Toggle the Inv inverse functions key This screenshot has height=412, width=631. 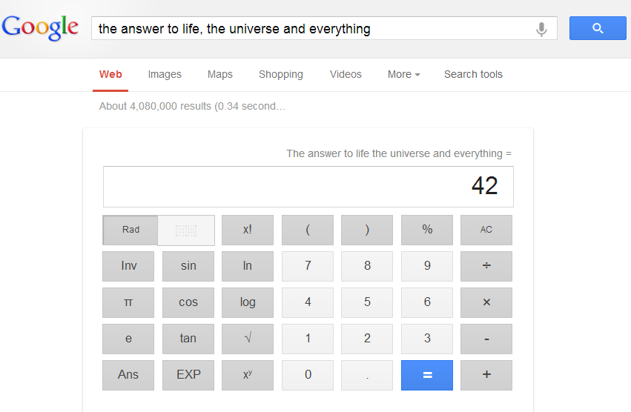click(x=128, y=266)
